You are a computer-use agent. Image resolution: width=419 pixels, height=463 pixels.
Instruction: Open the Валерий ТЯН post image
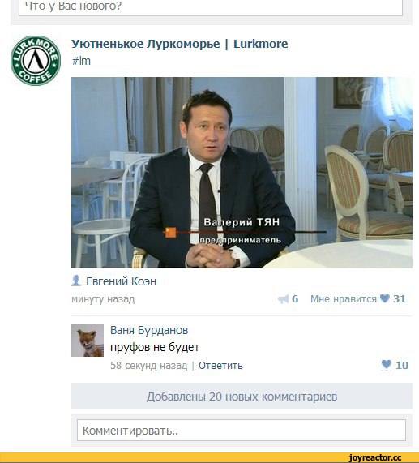pyautogui.click(x=242, y=173)
